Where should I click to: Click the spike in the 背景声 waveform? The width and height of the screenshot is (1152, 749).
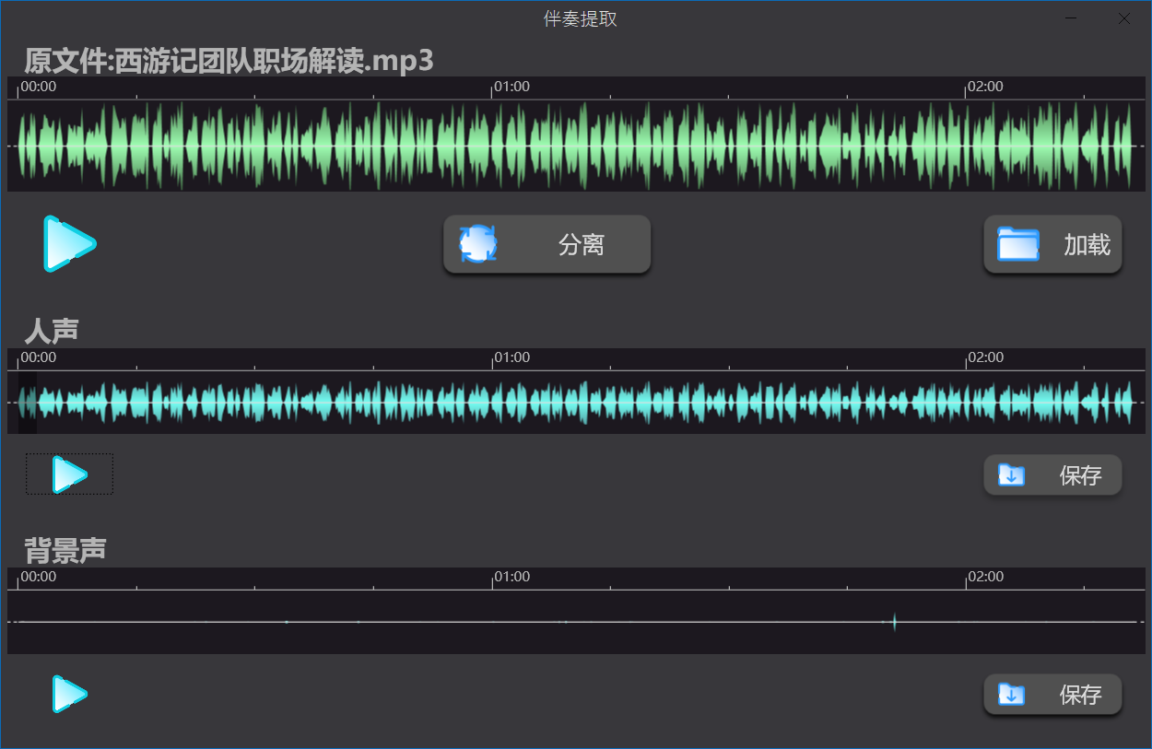894,622
